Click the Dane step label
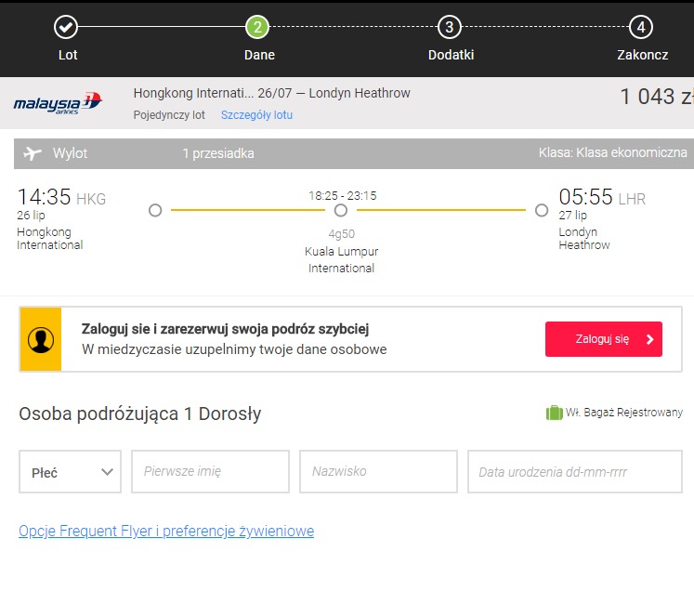The height and width of the screenshot is (591, 694). tap(260, 55)
